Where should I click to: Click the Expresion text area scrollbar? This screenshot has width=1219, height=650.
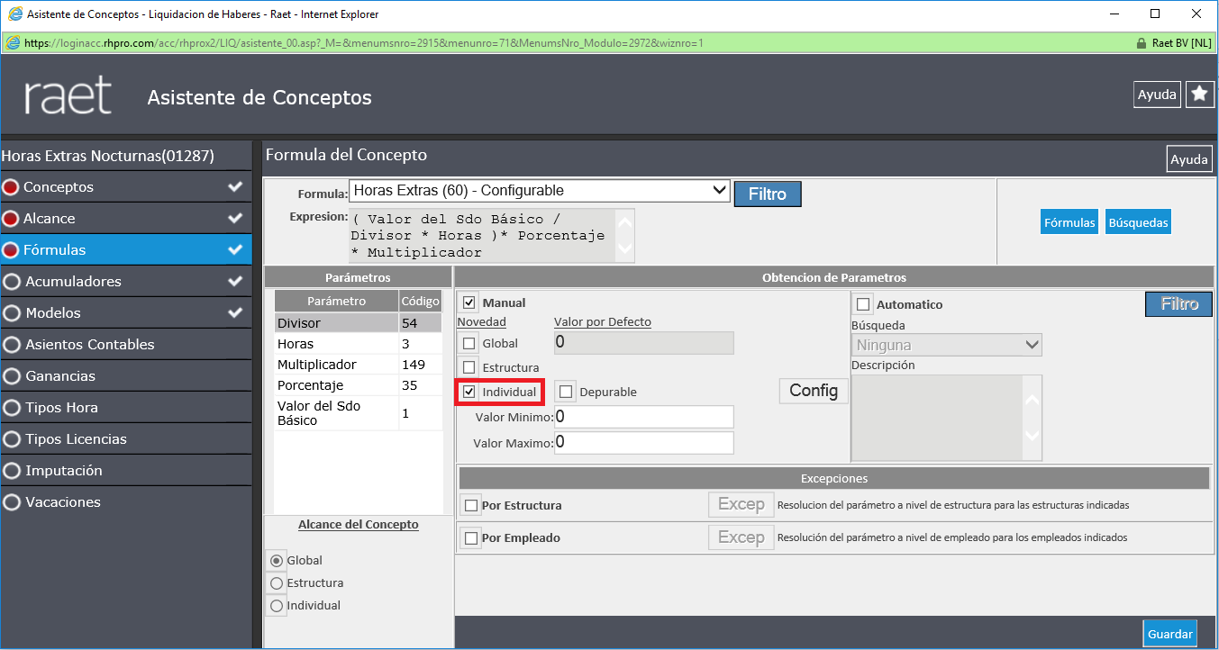click(624, 236)
